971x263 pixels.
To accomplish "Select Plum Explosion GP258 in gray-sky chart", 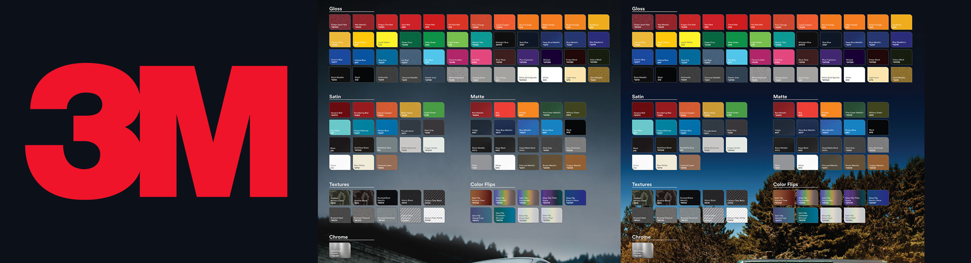I will click(528, 57).
